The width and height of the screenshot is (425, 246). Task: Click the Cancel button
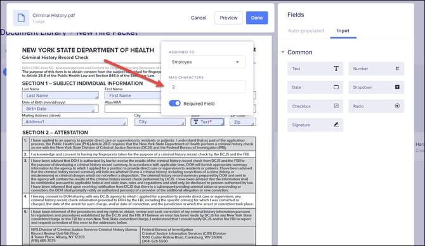tap(199, 18)
